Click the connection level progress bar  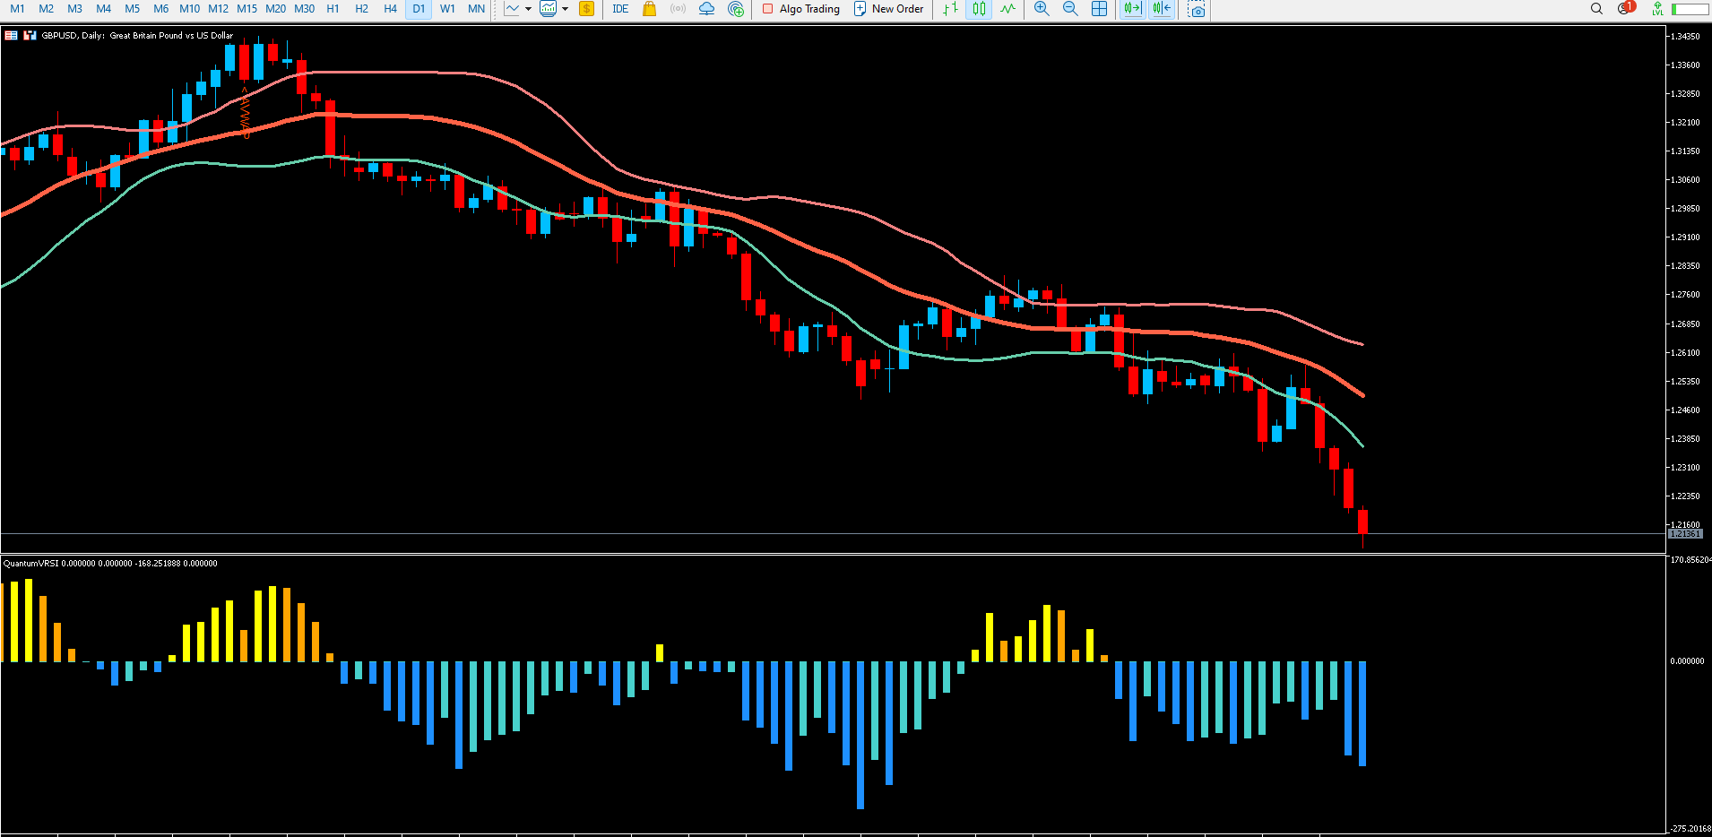[1690, 9]
